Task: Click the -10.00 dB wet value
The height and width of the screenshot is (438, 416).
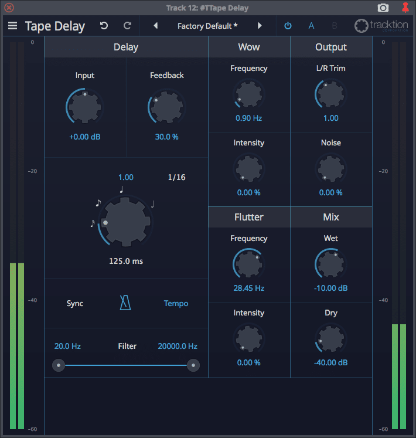Action: coord(331,288)
